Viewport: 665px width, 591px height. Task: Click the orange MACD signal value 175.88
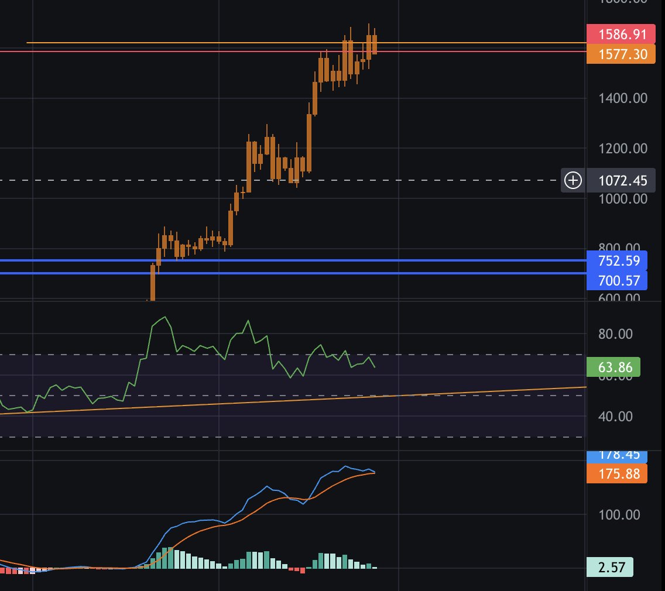(617, 473)
